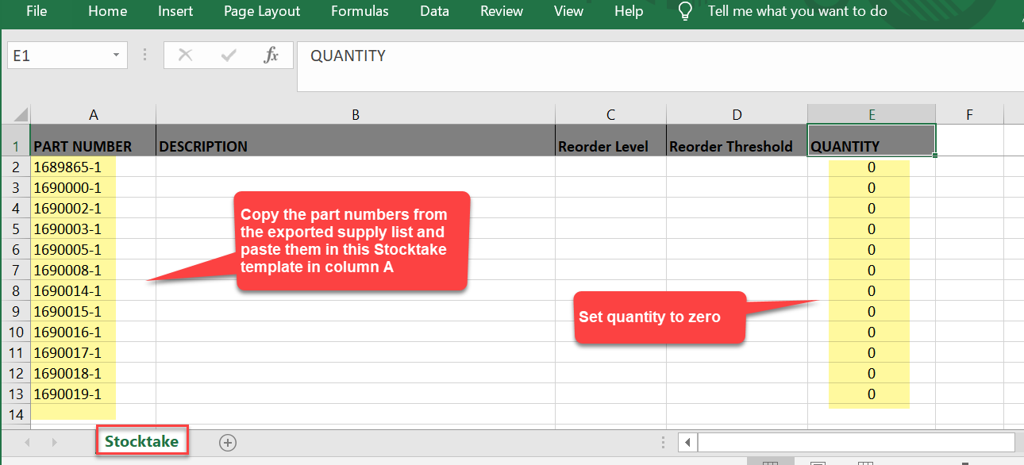Add a new sheet with plus icon
The width and height of the screenshot is (1024, 465).
click(x=228, y=443)
